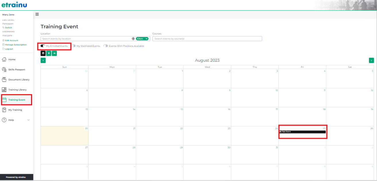
Task: Toggle My Enrolled Events switch
Action: coord(43,46)
